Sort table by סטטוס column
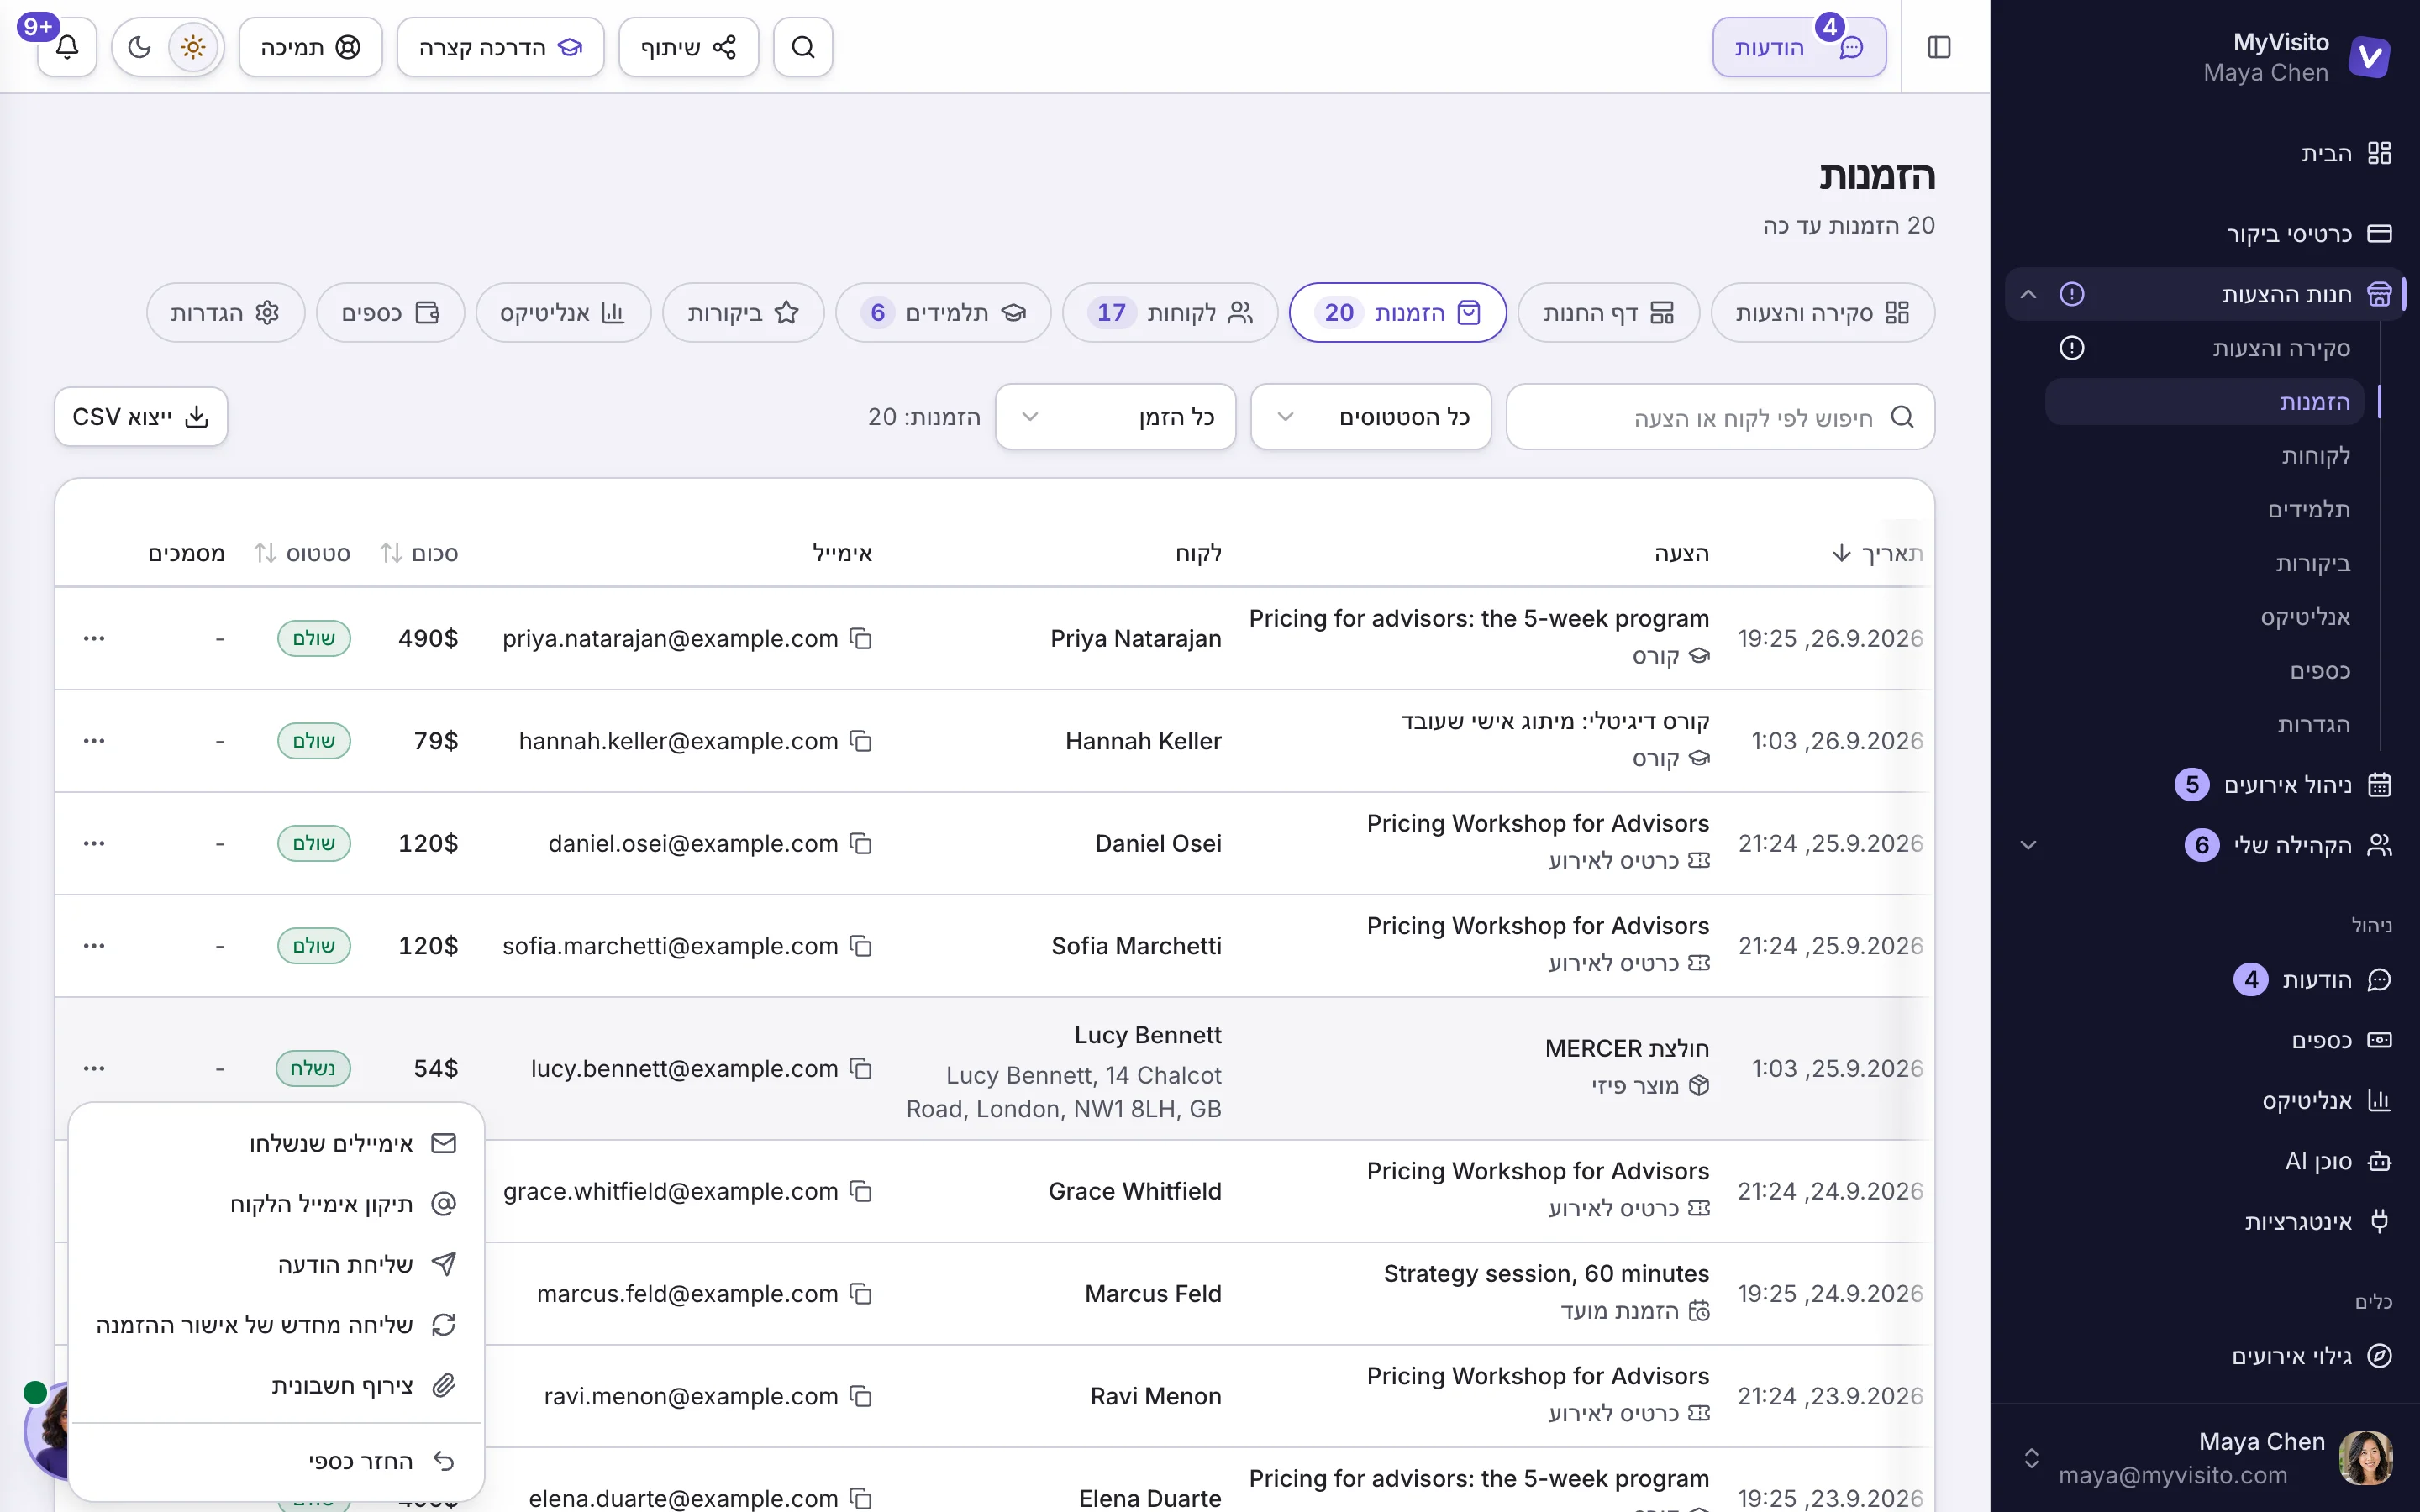 point(302,553)
